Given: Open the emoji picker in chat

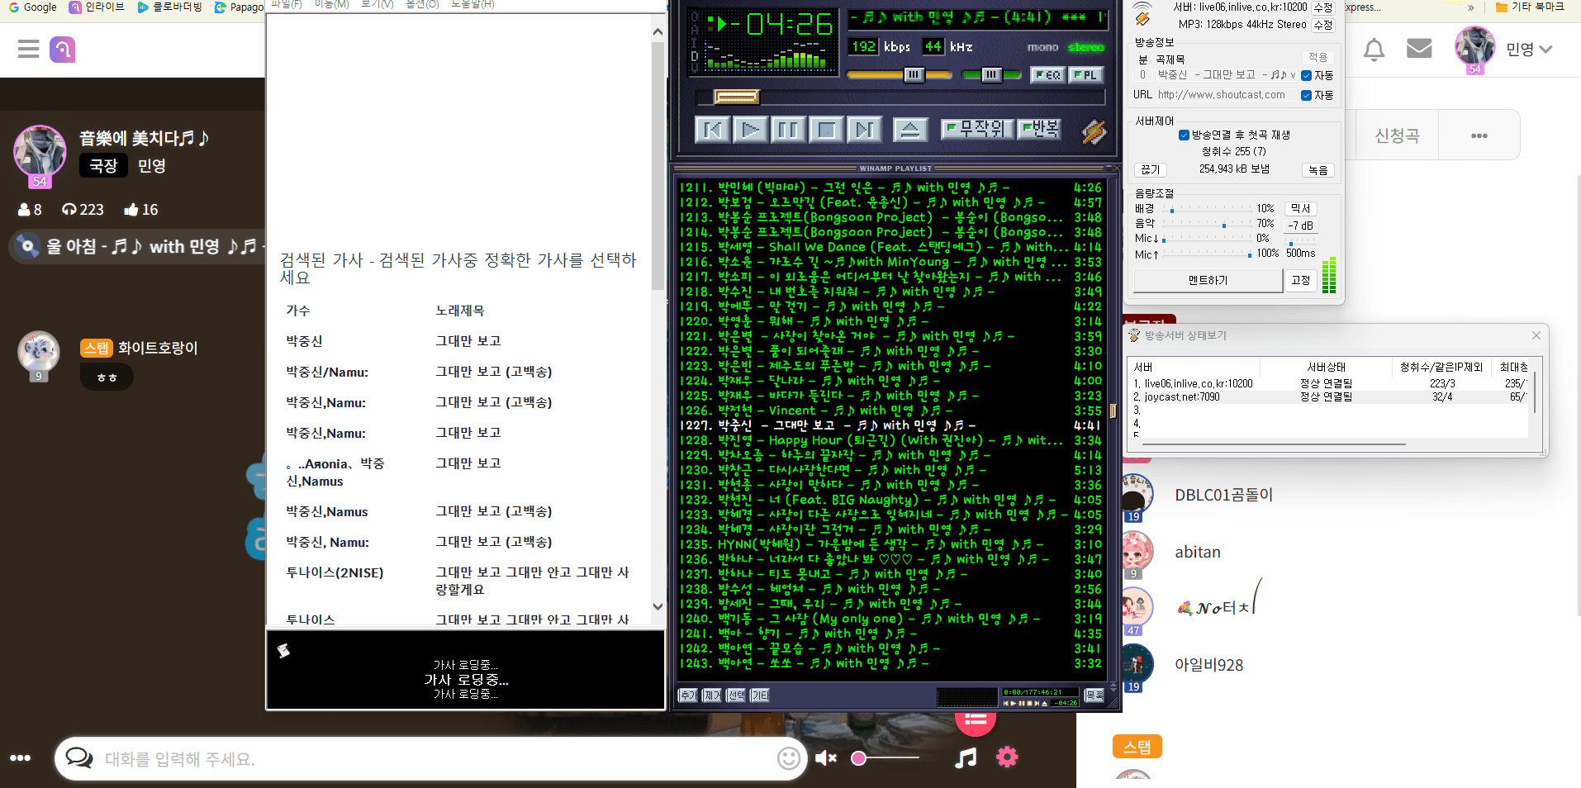Looking at the screenshot, I should (789, 758).
